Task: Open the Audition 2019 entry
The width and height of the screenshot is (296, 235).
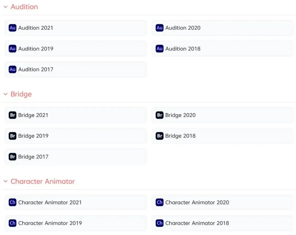Action: 36,49
